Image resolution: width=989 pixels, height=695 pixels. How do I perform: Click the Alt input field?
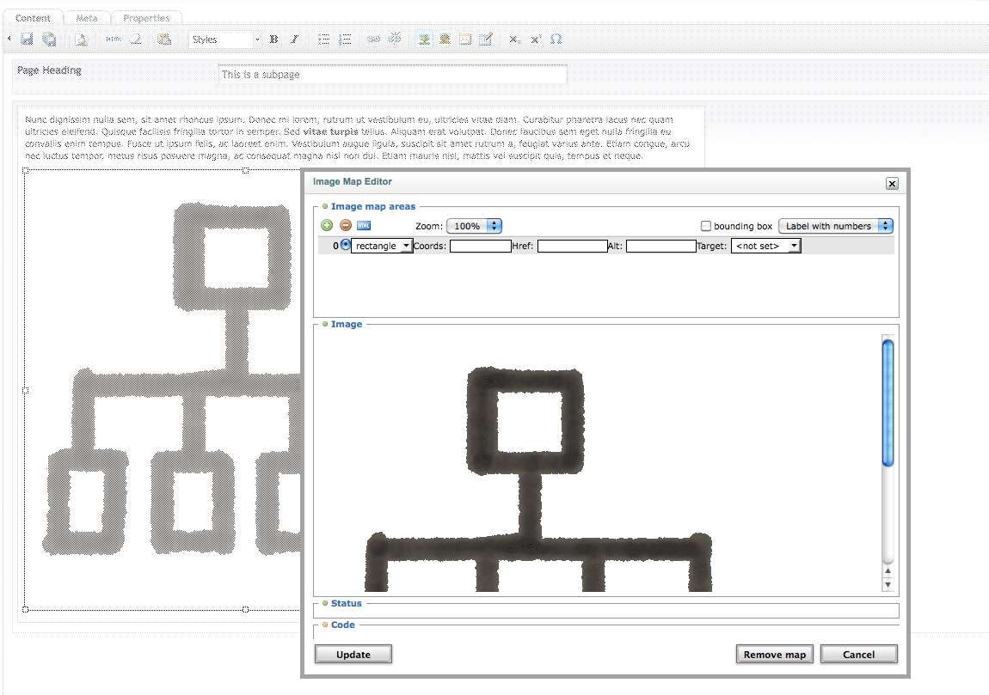pos(661,246)
